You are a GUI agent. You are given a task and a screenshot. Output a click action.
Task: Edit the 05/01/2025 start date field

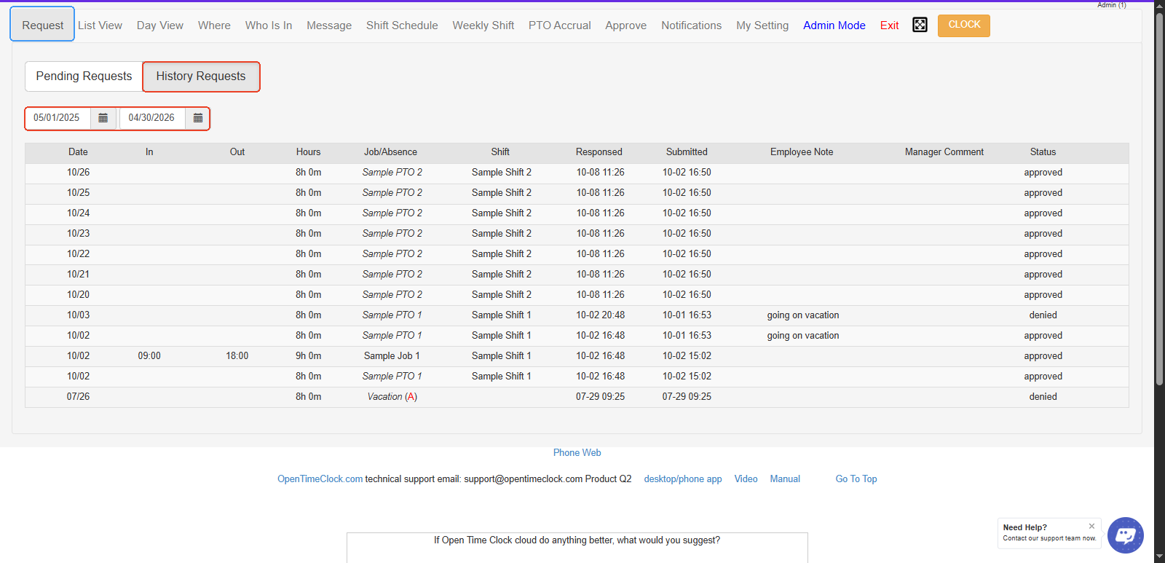click(x=57, y=118)
